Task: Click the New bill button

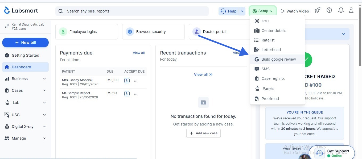Action: [25, 43]
